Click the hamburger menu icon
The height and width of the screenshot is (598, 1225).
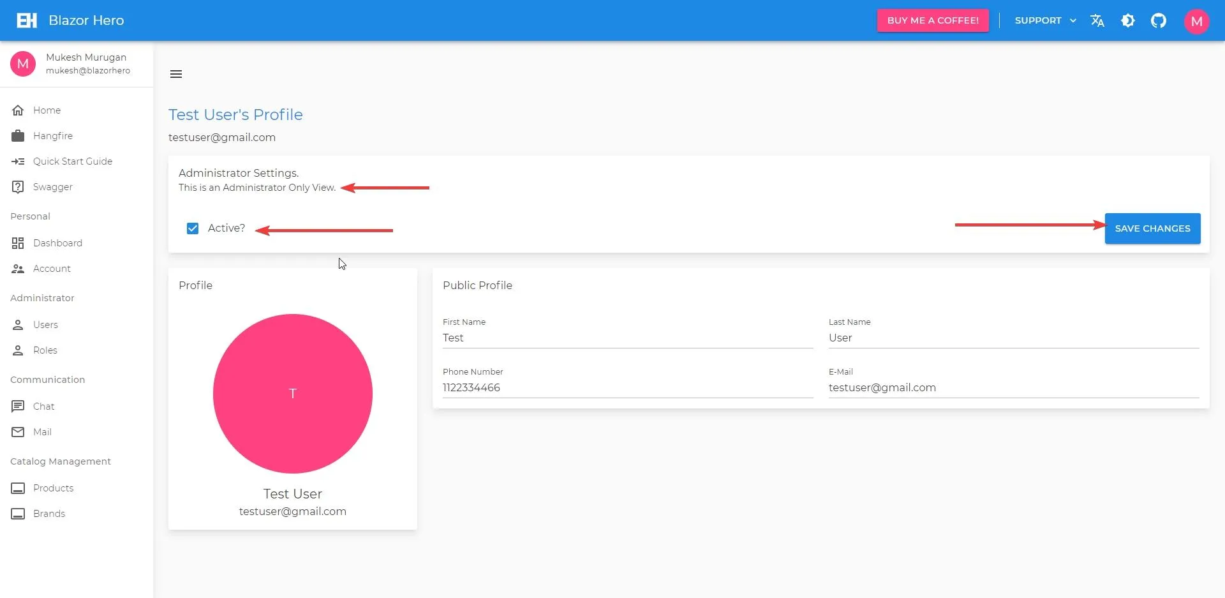176,74
